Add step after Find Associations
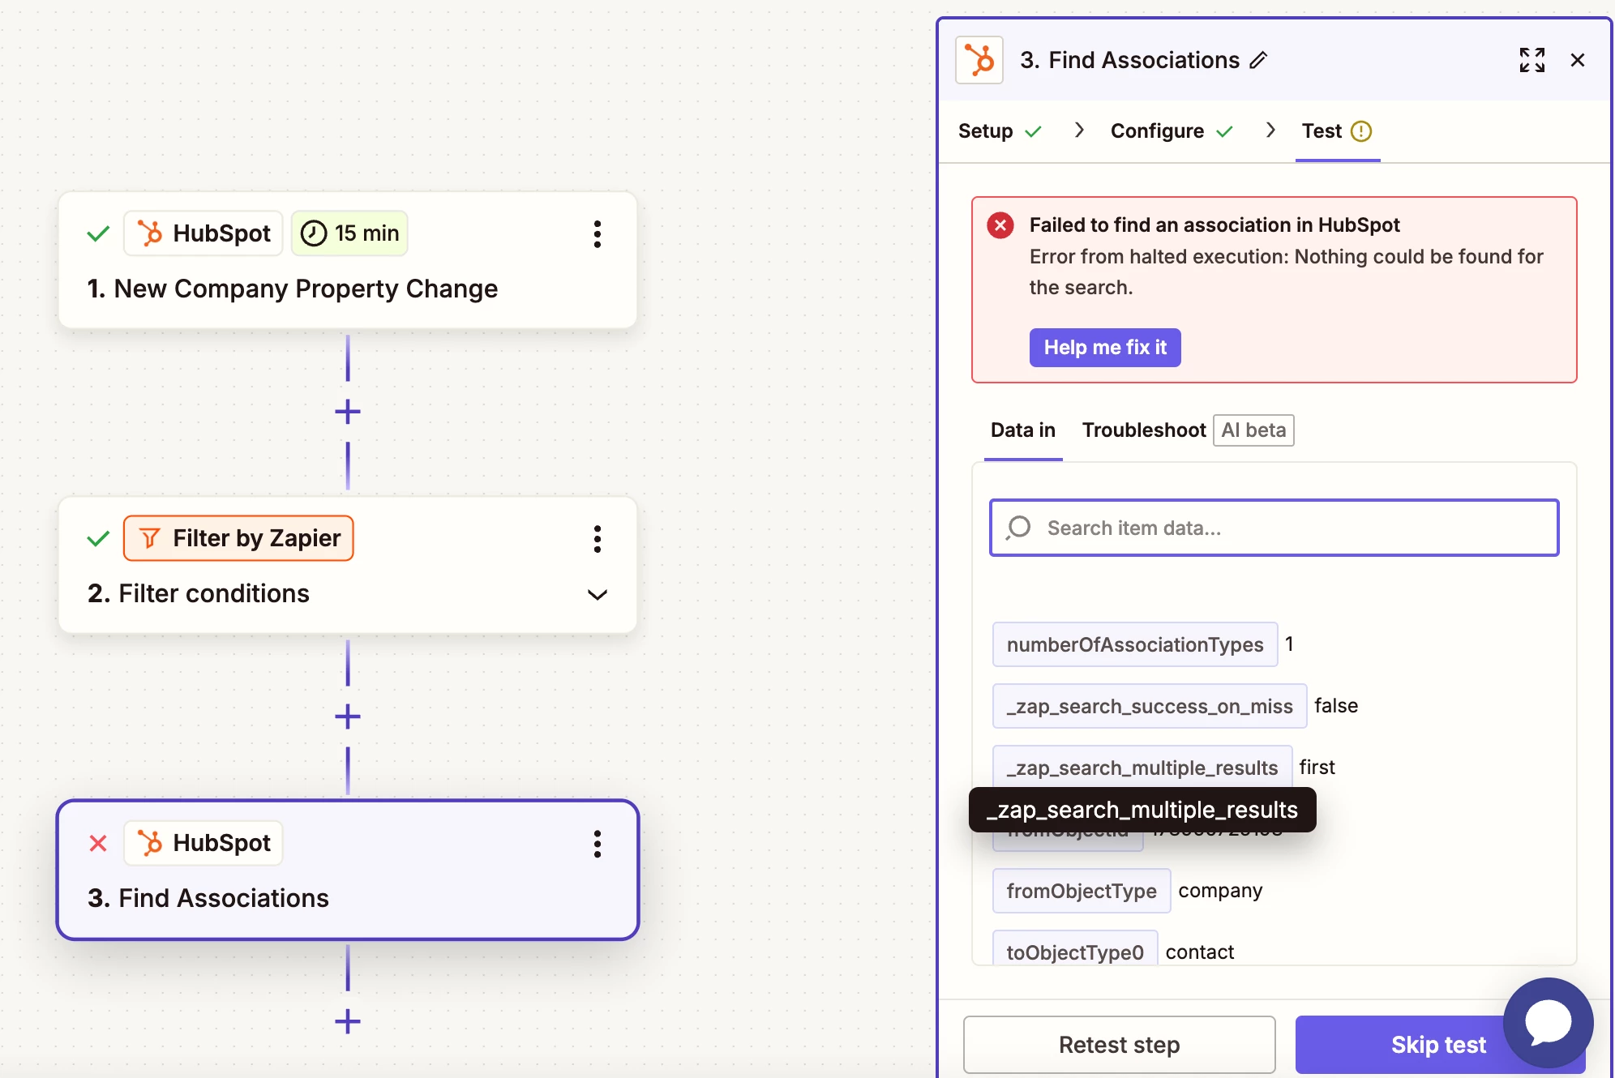 [348, 1021]
